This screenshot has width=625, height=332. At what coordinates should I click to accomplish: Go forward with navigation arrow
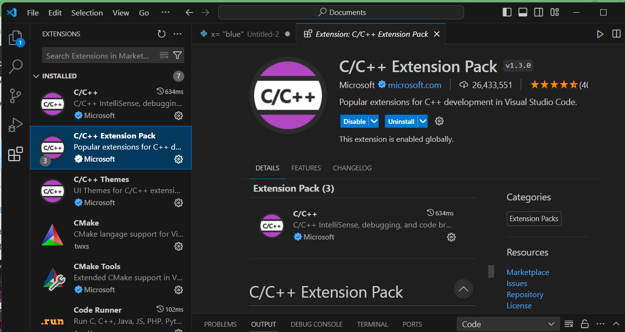click(205, 13)
